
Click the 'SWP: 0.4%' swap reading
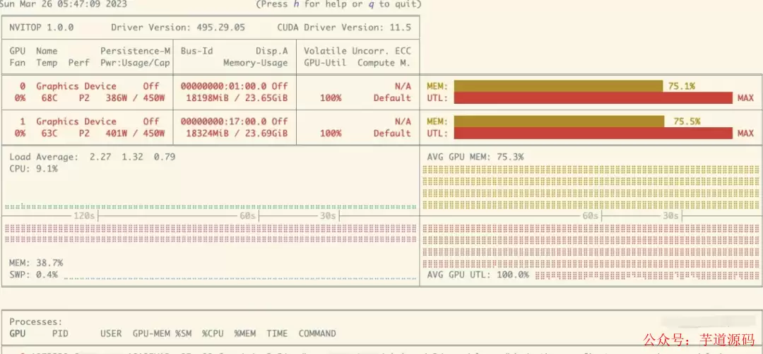click(34, 275)
